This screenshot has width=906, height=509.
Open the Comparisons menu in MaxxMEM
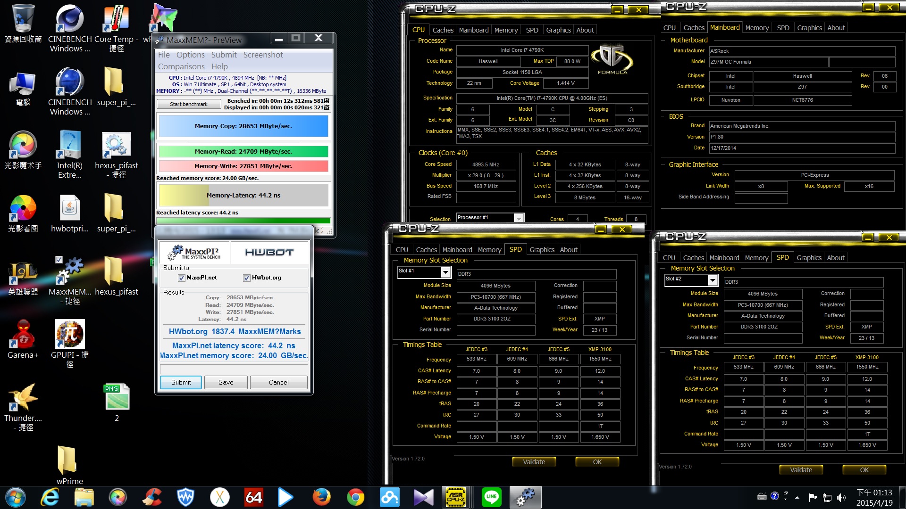point(181,66)
